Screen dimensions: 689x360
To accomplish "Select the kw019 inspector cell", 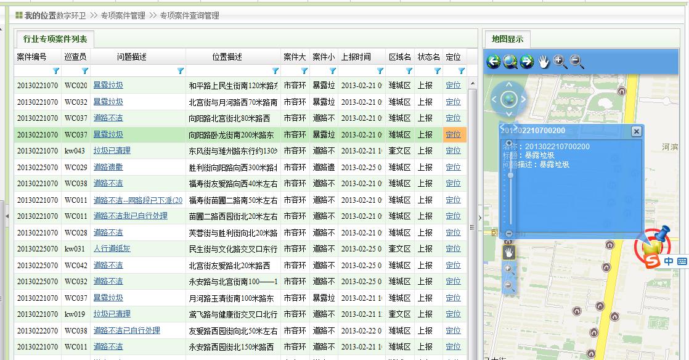I will click(x=76, y=314).
